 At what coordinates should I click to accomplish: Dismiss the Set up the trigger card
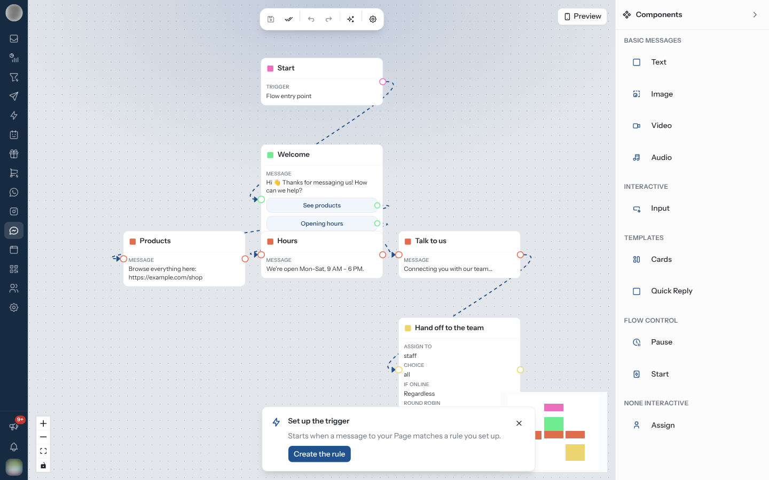[x=519, y=423]
